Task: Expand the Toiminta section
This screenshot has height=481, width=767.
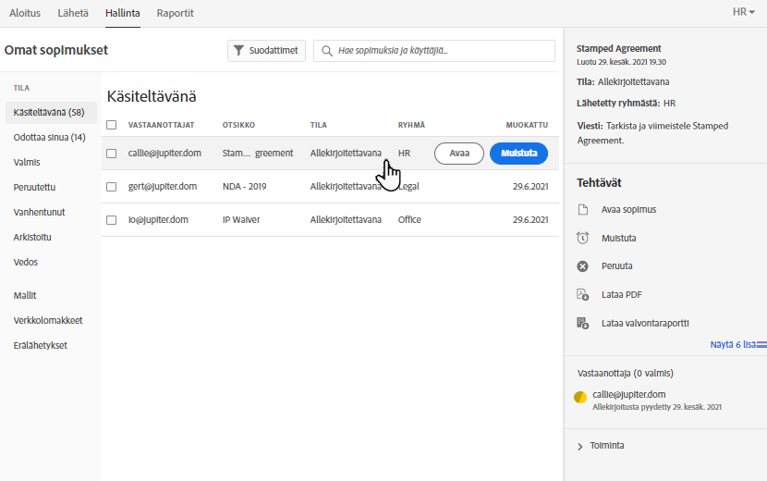Action: point(580,446)
